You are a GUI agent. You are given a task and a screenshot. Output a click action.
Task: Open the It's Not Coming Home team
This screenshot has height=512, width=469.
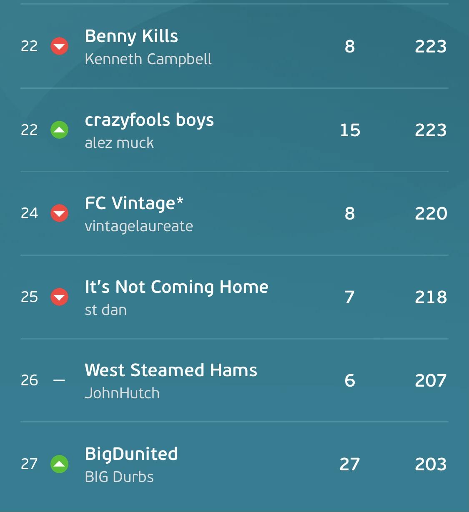click(x=176, y=287)
